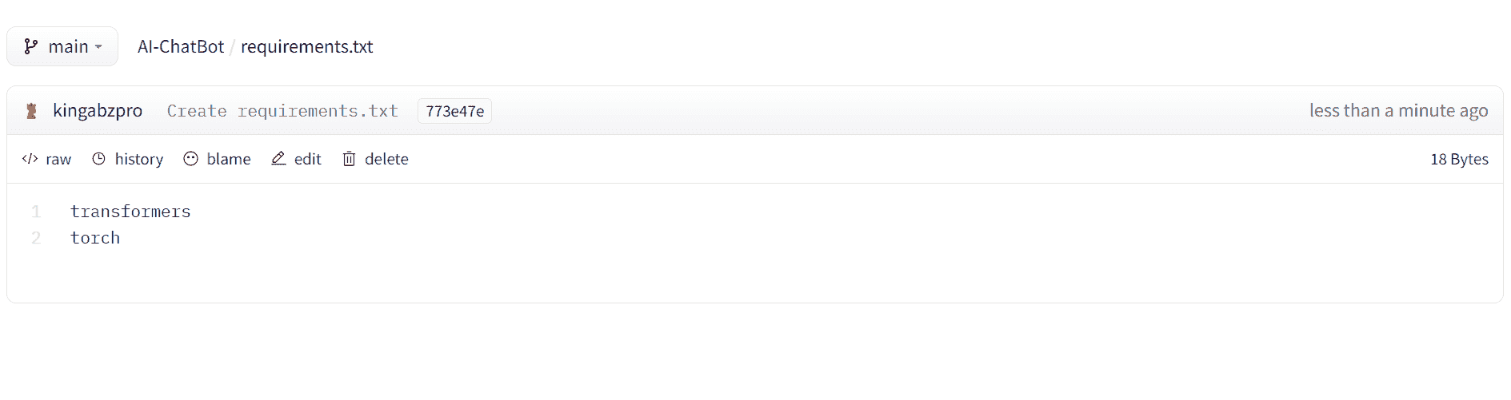This screenshot has height=400, width=1511.
Task: Click commit hash 773e47e
Action: (454, 111)
